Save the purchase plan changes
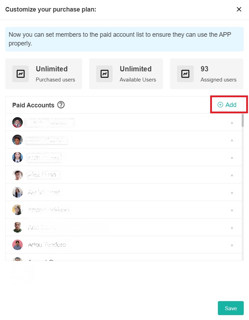Viewport: 249px width, 320px height. (x=230, y=308)
